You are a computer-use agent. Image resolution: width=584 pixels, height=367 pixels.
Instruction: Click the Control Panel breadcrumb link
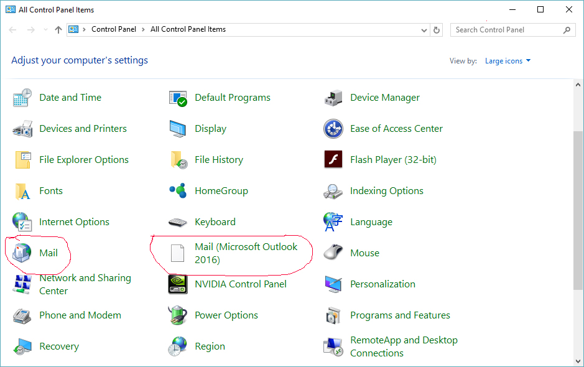tap(114, 29)
